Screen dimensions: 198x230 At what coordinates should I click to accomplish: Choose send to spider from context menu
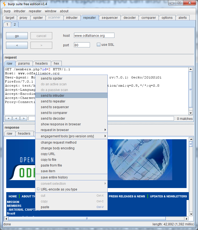click(x=72, y=78)
